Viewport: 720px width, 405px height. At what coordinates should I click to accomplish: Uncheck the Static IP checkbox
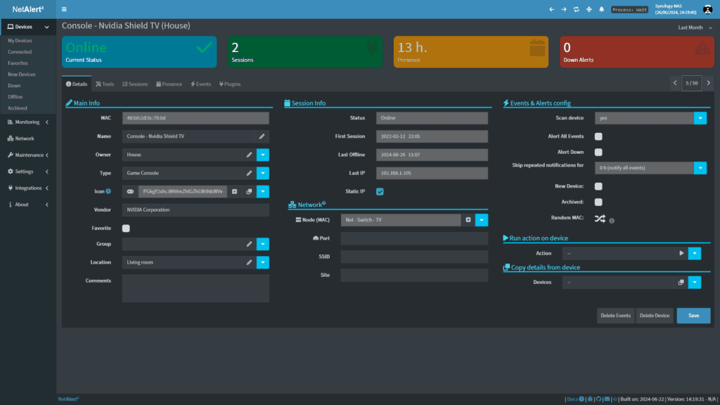[x=378, y=191]
